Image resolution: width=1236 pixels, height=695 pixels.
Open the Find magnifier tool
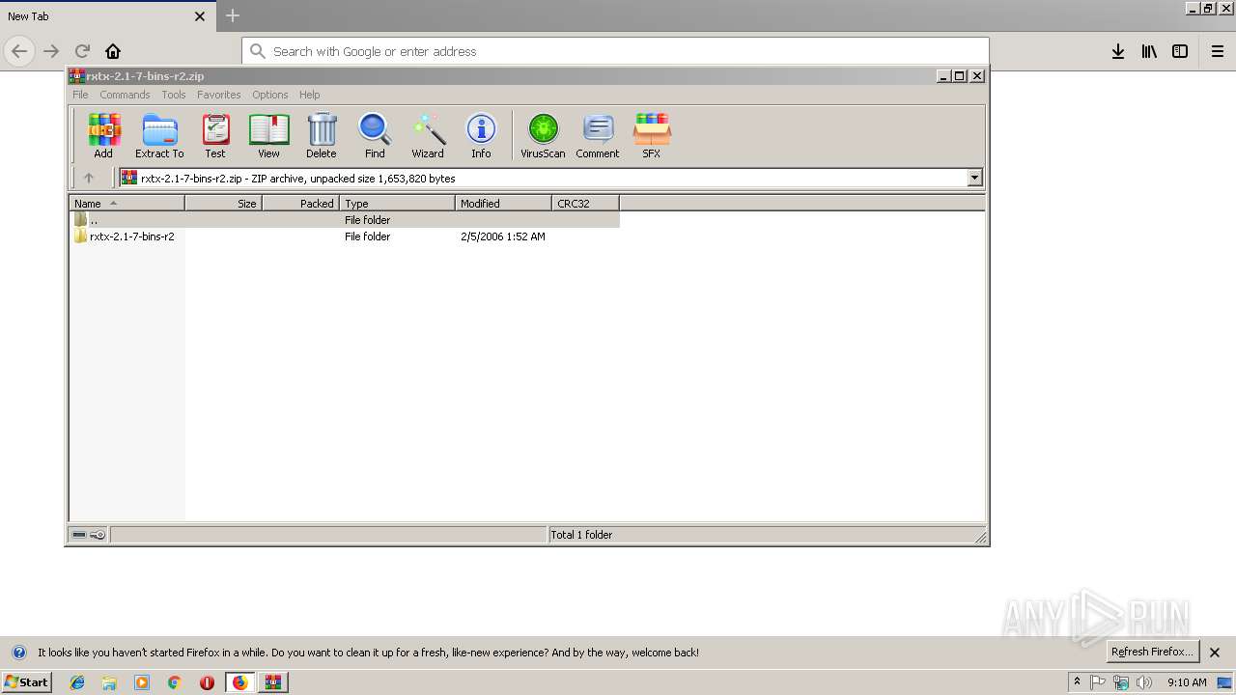[375, 135]
